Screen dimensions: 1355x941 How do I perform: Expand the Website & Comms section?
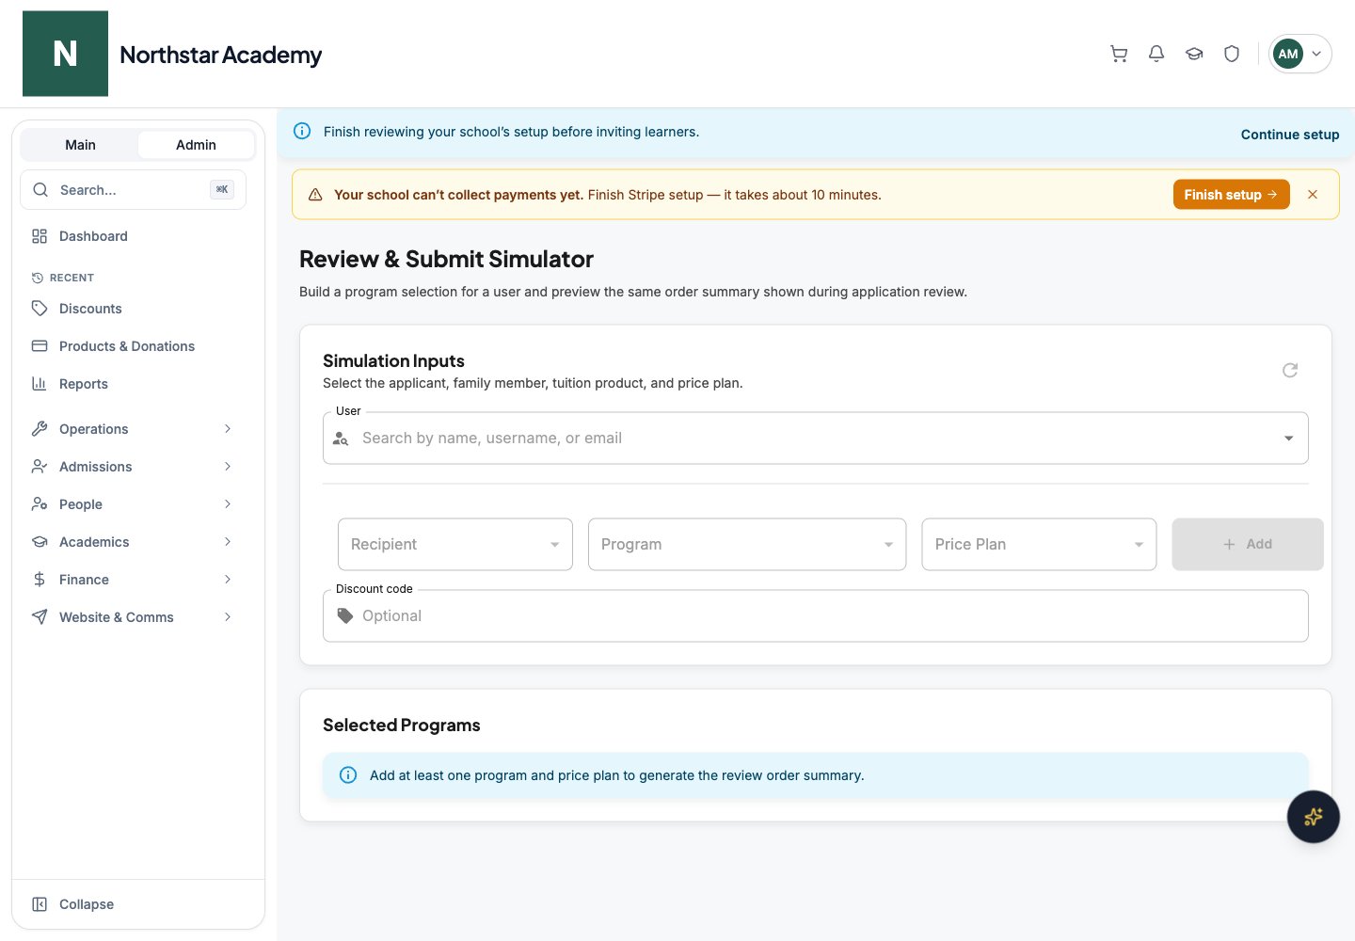click(133, 617)
